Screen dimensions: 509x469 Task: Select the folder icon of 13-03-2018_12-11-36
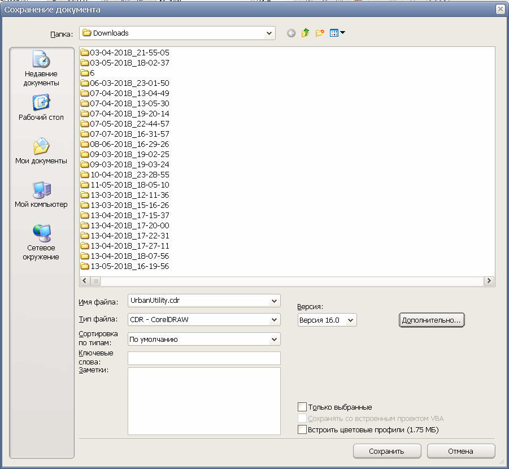click(85, 195)
